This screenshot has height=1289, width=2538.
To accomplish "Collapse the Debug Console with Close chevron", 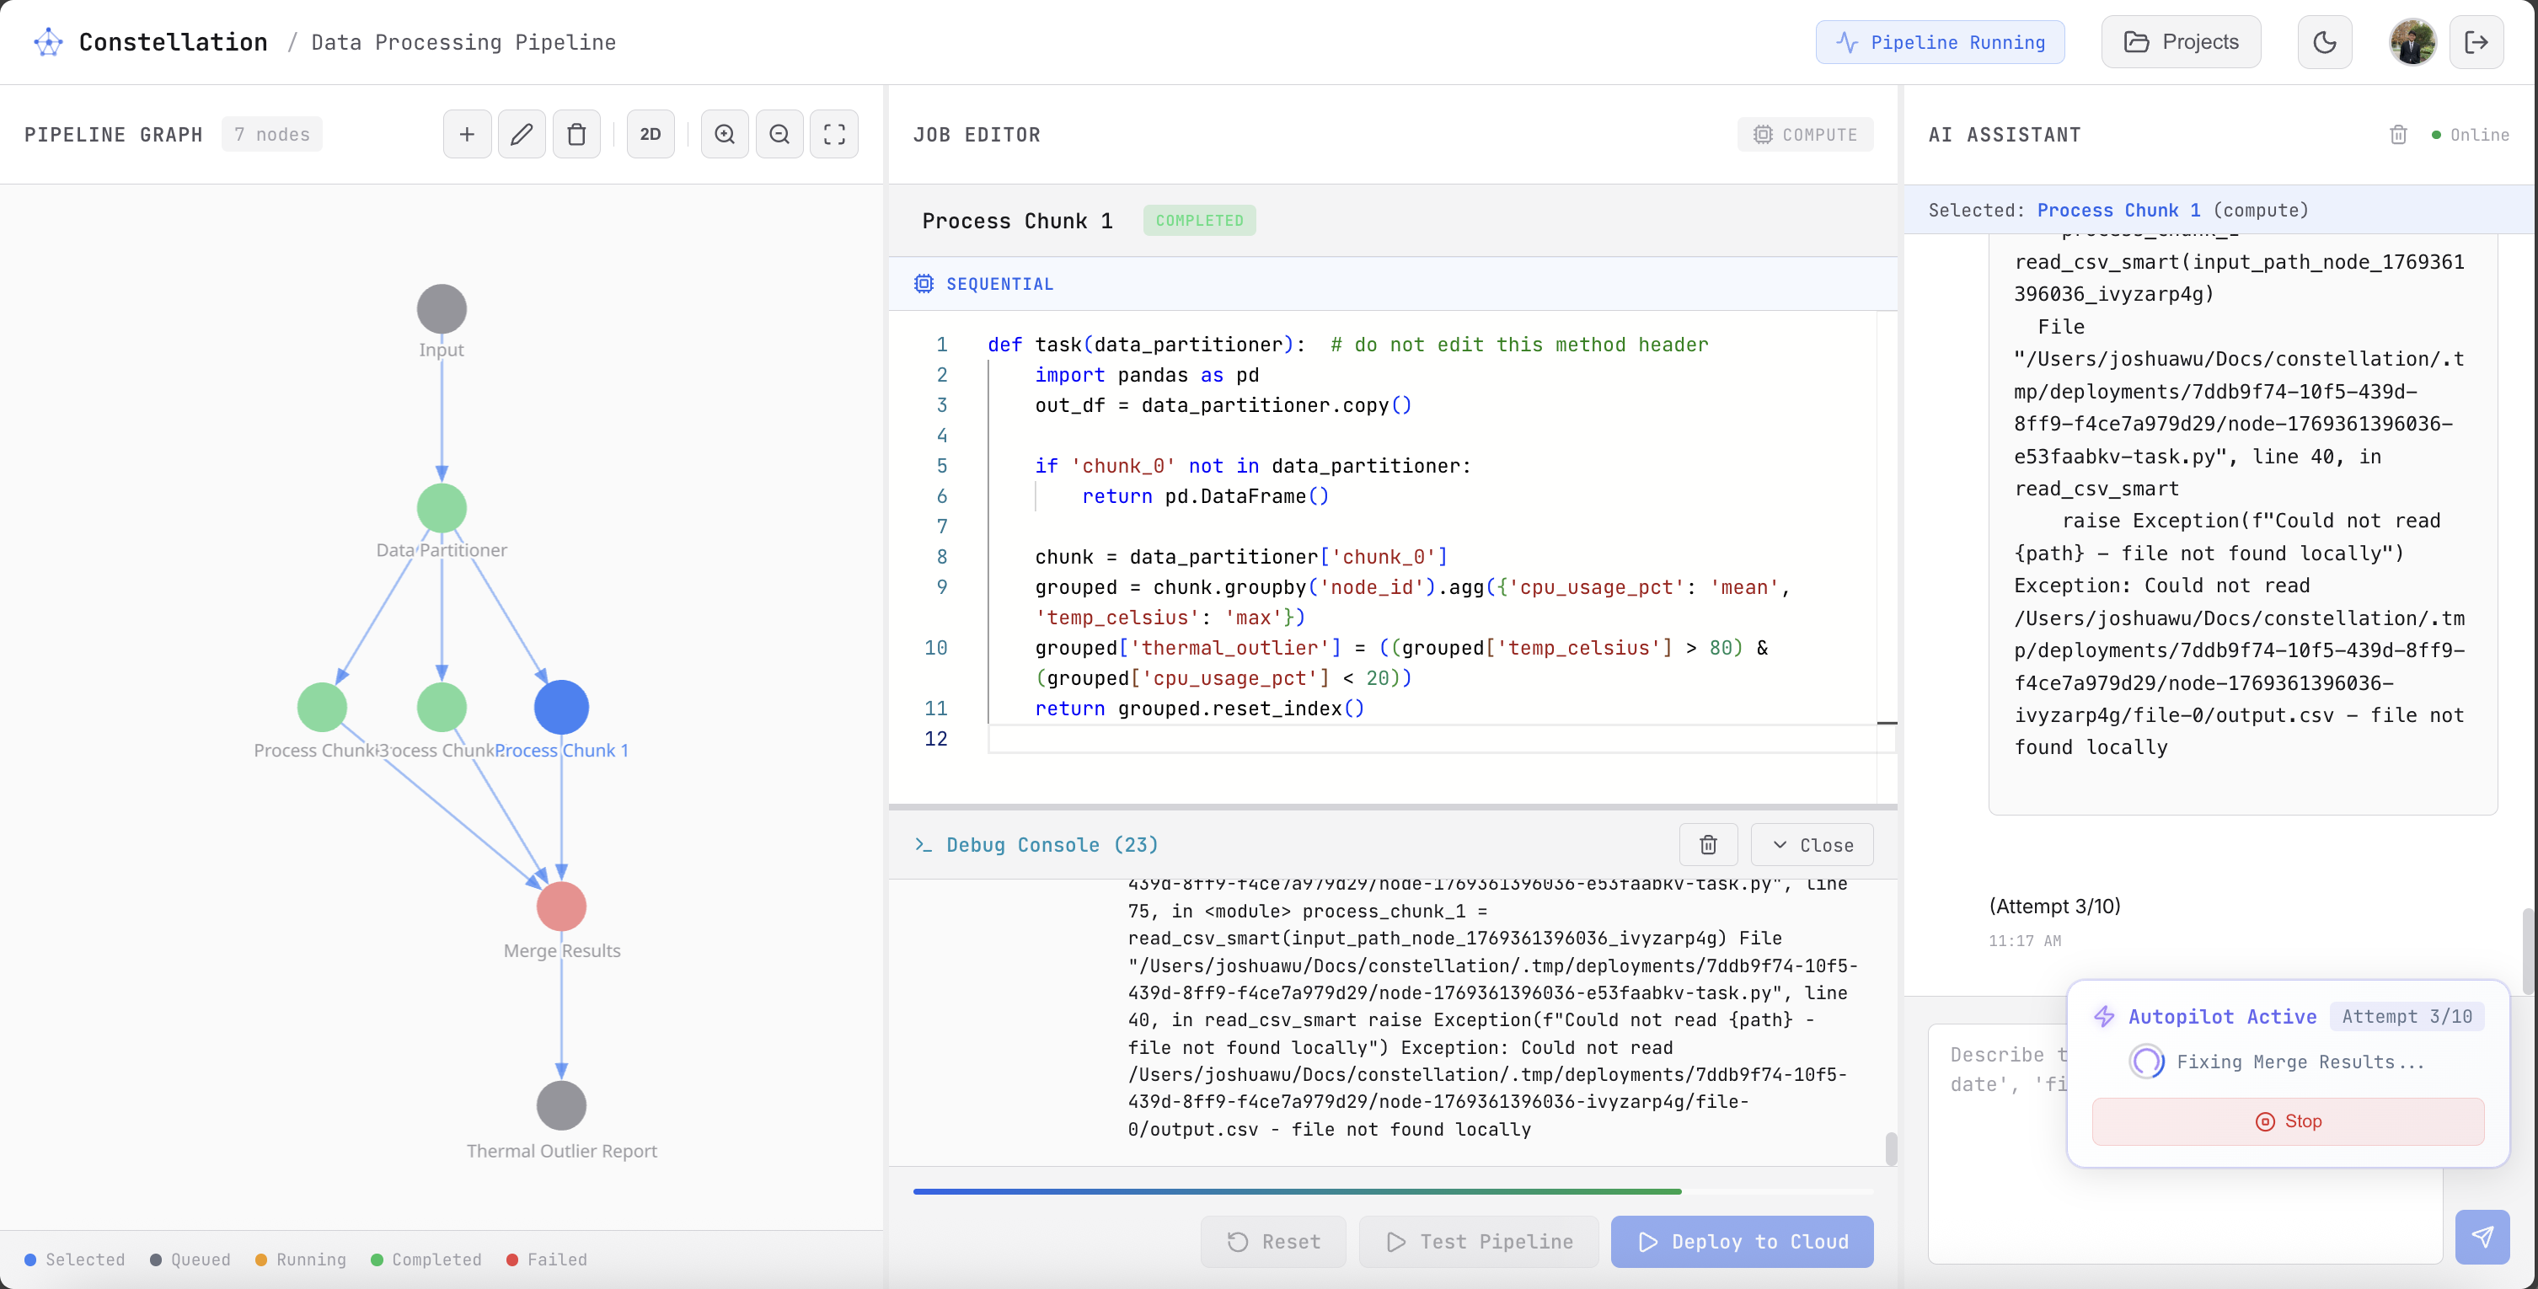I will [x=1812, y=845].
